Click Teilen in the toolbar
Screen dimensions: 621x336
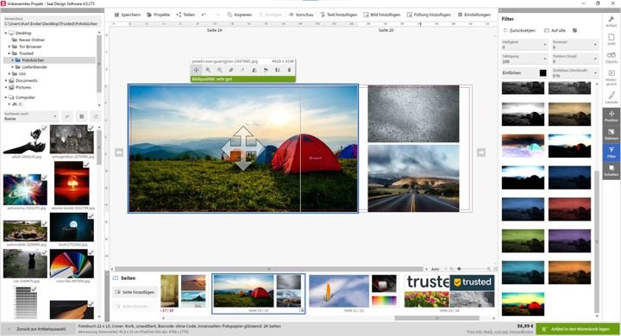(185, 15)
